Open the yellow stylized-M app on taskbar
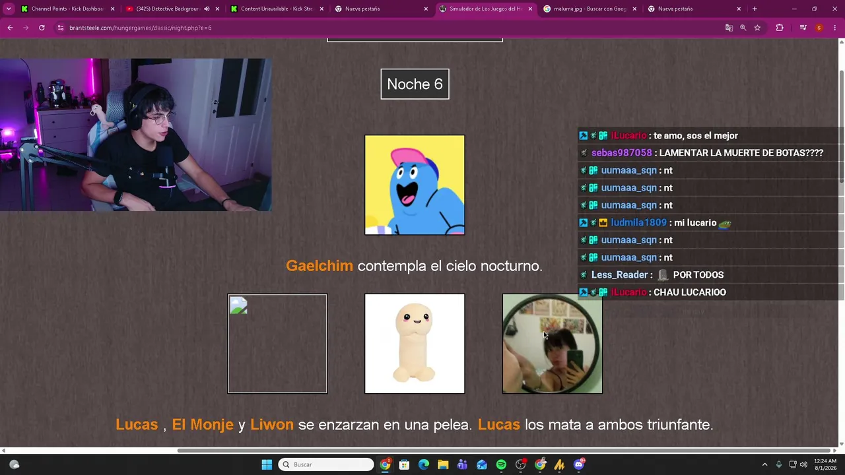Image resolution: width=845 pixels, height=475 pixels. click(560, 464)
